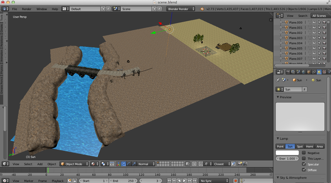Open the Constraints properties chain tab

tap(314, 72)
